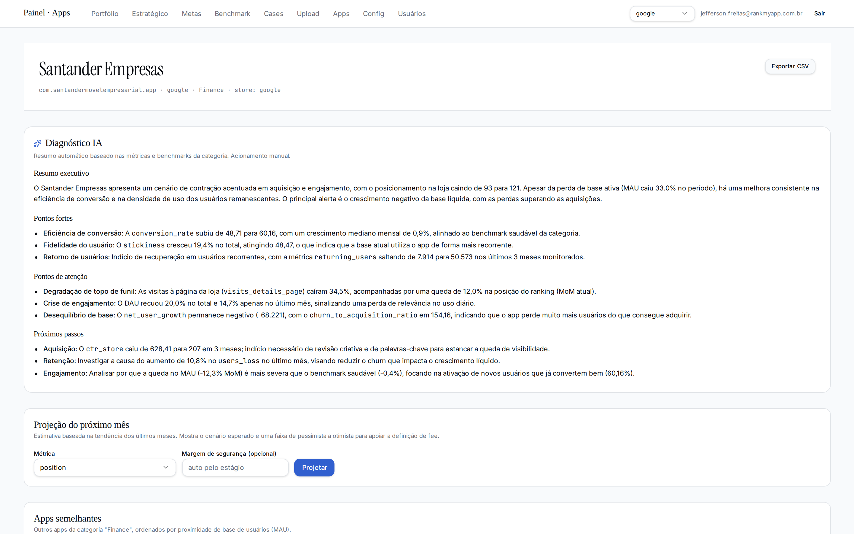
Task: Click the Sair logout link
Action: tap(819, 13)
